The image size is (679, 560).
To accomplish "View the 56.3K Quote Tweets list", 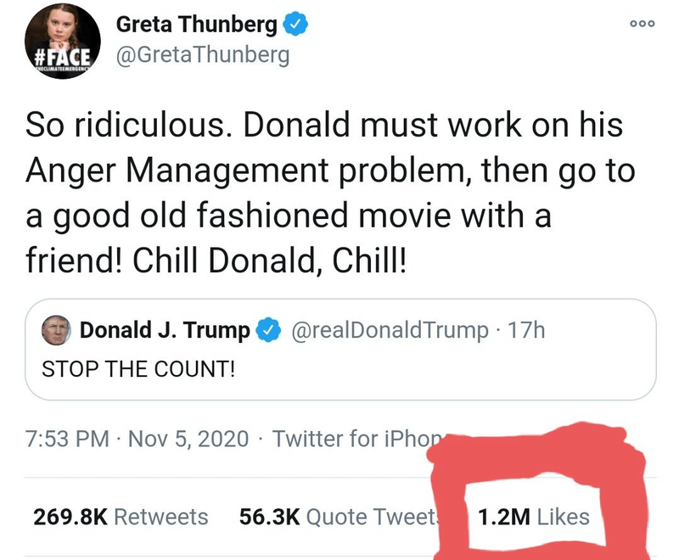I will point(338,517).
